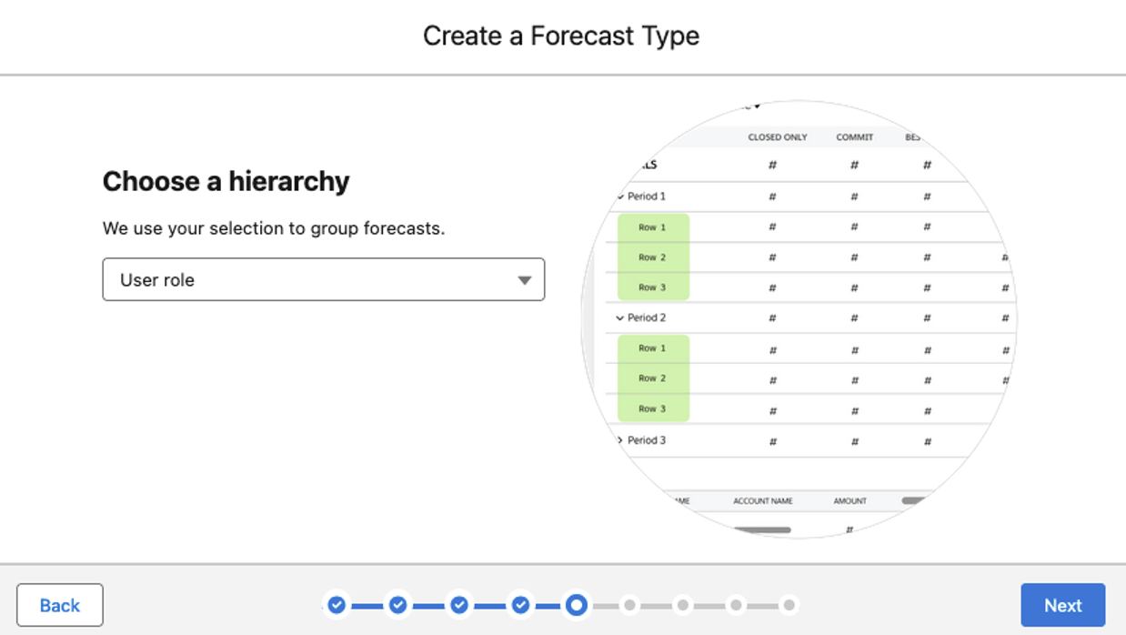The width and height of the screenshot is (1126, 635).
Task: Expand the Period 3 chevron in preview
Action: pos(620,440)
